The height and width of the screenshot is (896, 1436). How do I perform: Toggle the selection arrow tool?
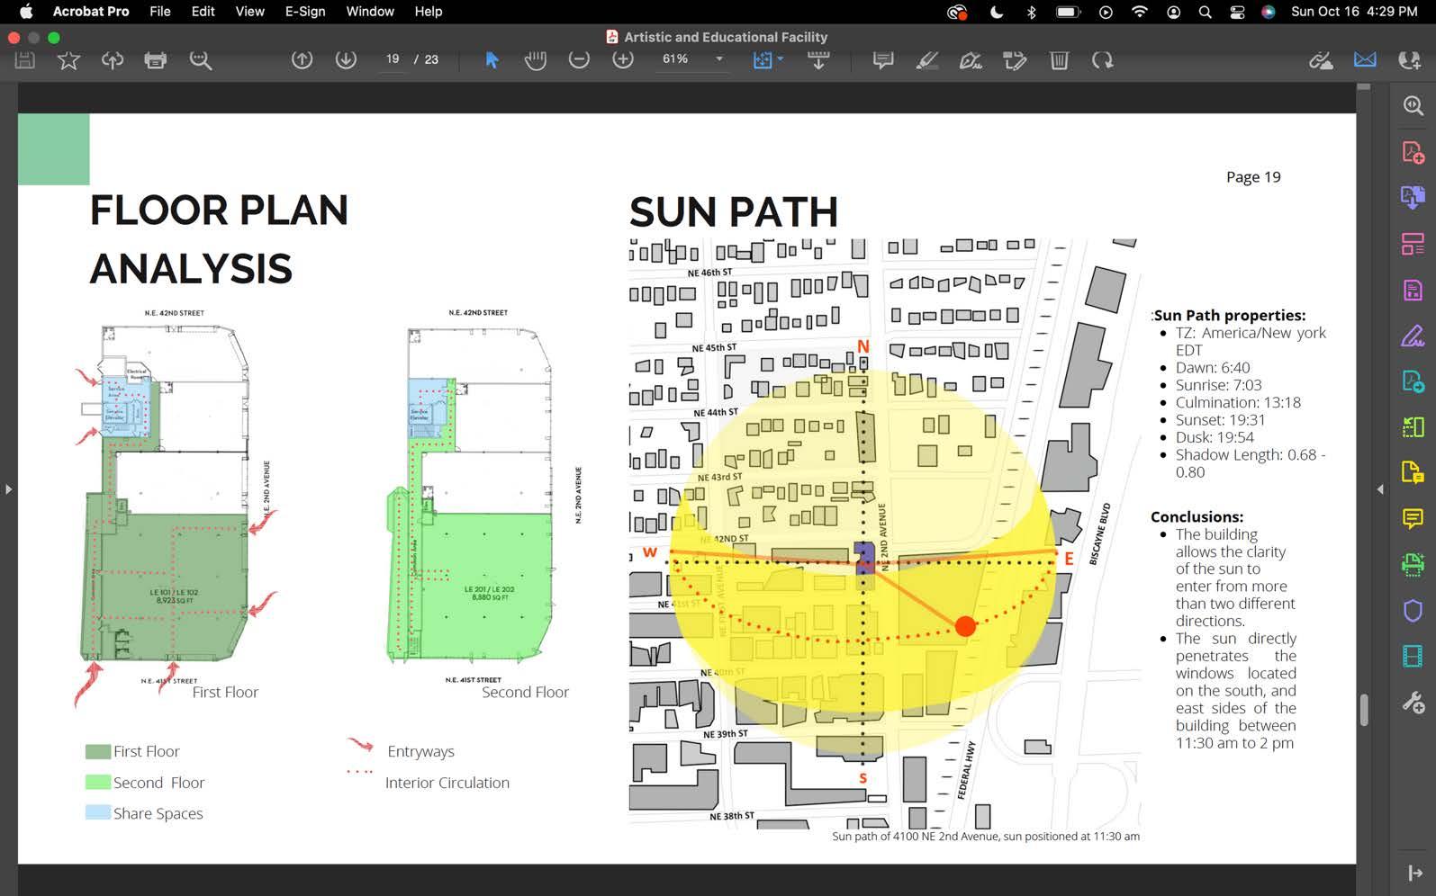pyautogui.click(x=492, y=60)
